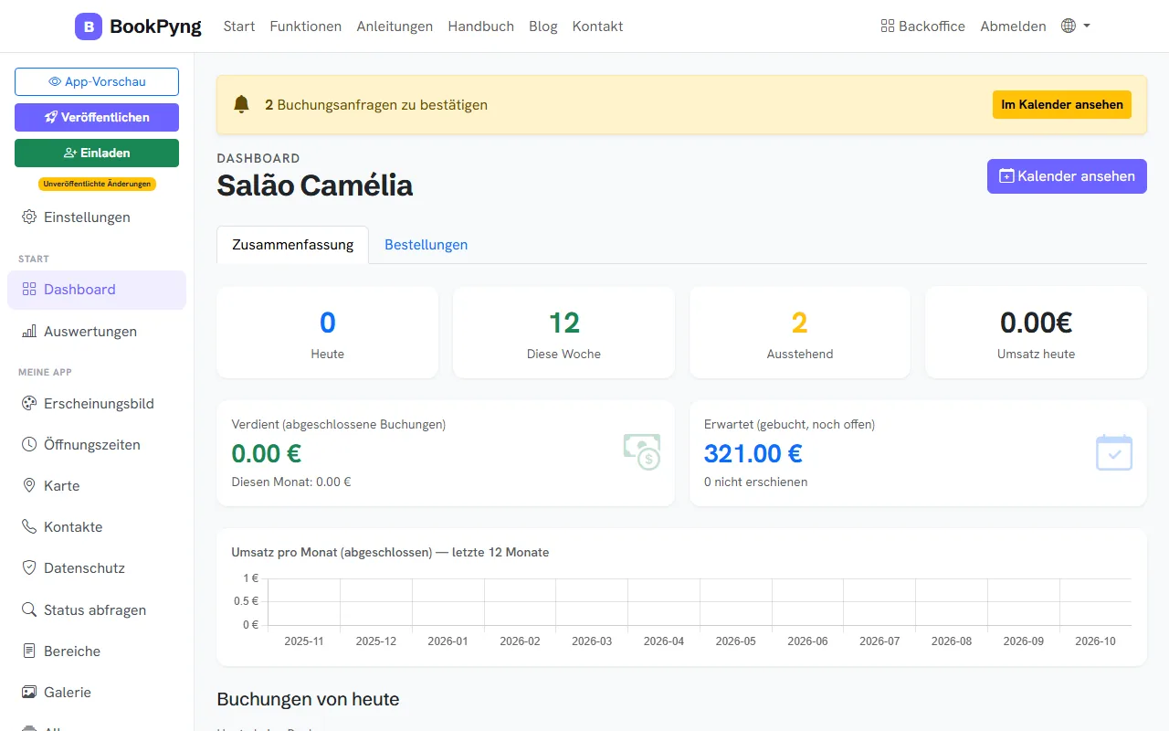Click the money icon in Verdient card

642,451
